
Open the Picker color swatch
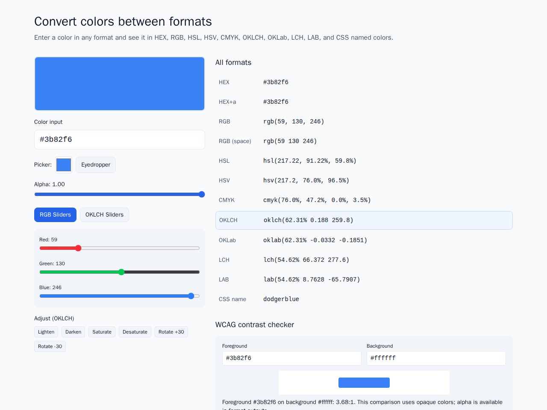pyautogui.click(x=64, y=165)
